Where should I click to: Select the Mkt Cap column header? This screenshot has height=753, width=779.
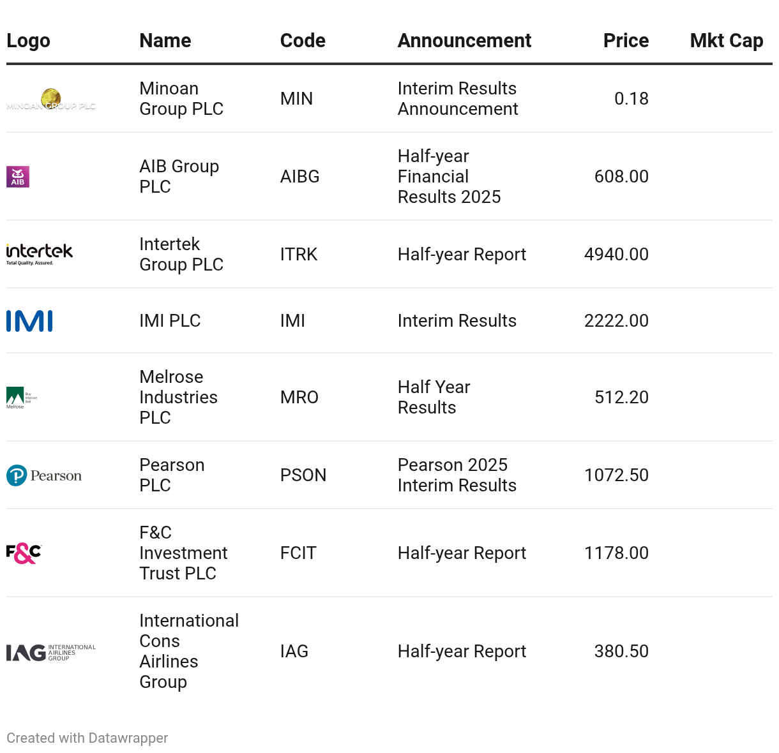(726, 41)
